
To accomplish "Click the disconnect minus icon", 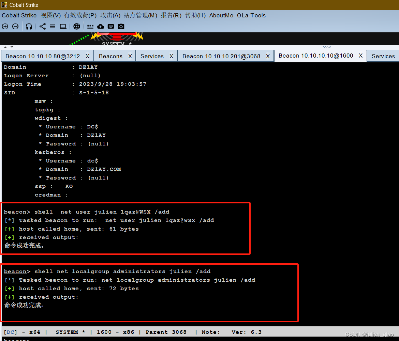I will point(15,27).
